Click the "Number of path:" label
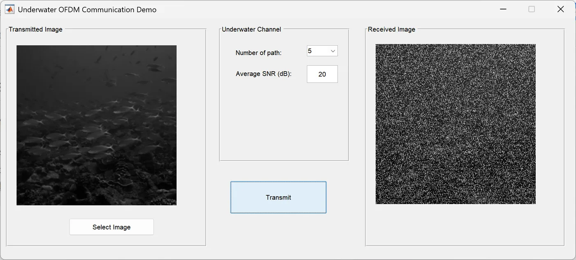The image size is (576, 260). coord(258,53)
